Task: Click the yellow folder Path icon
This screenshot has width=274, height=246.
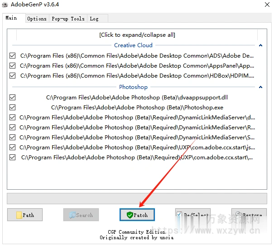Action: click(19, 215)
